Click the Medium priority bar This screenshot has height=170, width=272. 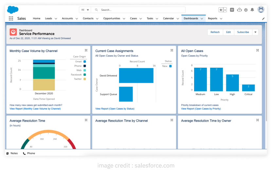click(x=200, y=79)
